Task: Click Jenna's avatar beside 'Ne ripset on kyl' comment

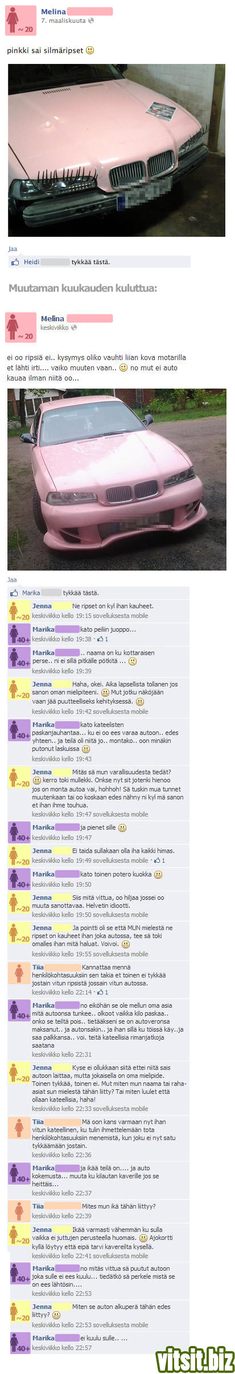Action: coord(19,611)
